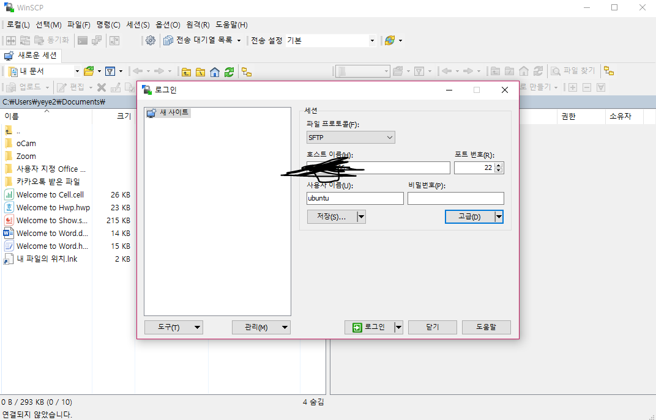Refresh the local panel with green arrows

click(x=229, y=72)
